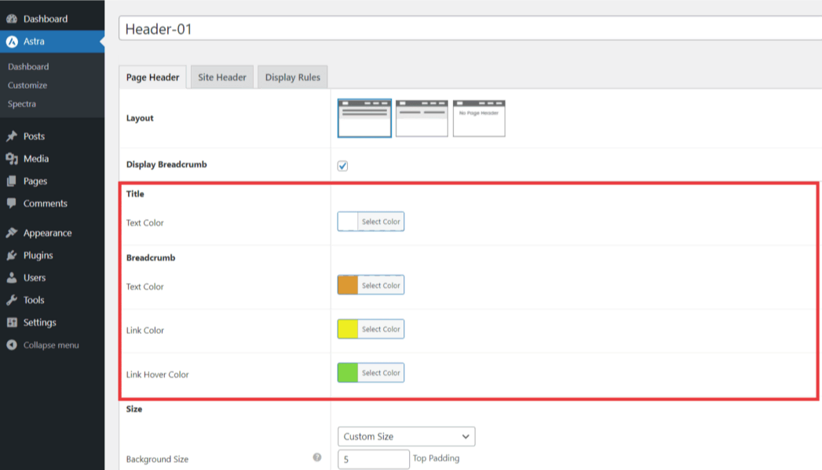The height and width of the screenshot is (470, 822).
Task: Click the Tools wrench icon
Action: coord(12,300)
